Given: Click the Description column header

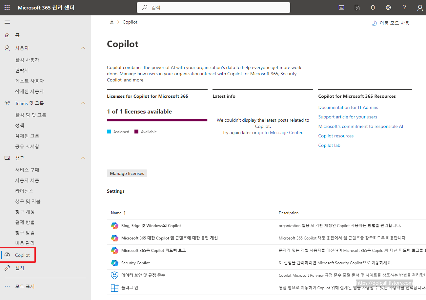Looking at the screenshot, I should point(289,213).
